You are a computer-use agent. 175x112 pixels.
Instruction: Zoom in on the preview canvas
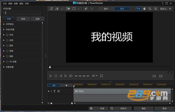(x=155, y=9)
